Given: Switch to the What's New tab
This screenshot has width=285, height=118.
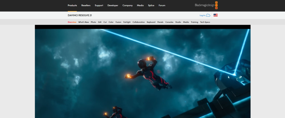Looking at the screenshot, I should click(x=83, y=22).
